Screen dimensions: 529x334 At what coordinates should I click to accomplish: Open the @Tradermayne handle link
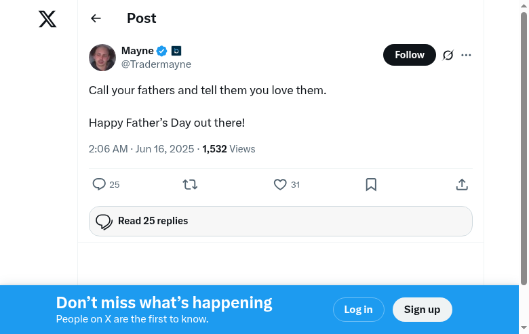[156, 64]
